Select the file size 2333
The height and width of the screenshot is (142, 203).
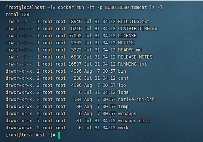coord(76,43)
